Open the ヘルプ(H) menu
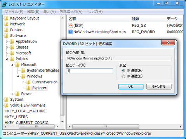This screenshot has height=139, width=186. [94, 12]
